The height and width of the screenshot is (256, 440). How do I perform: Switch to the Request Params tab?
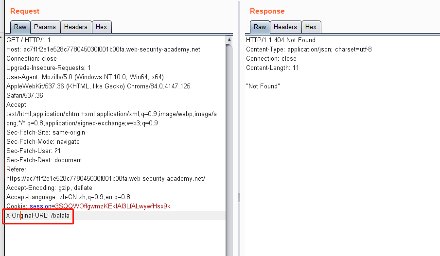(x=45, y=27)
